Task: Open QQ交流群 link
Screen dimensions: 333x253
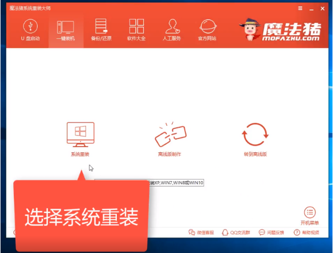Action: (x=236, y=232)
